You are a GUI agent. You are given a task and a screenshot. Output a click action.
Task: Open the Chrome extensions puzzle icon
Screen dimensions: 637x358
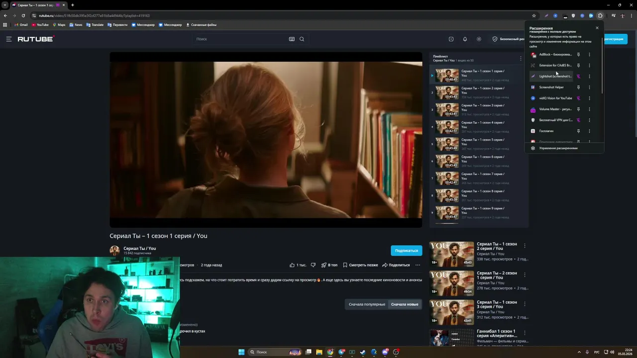point(600,15)
